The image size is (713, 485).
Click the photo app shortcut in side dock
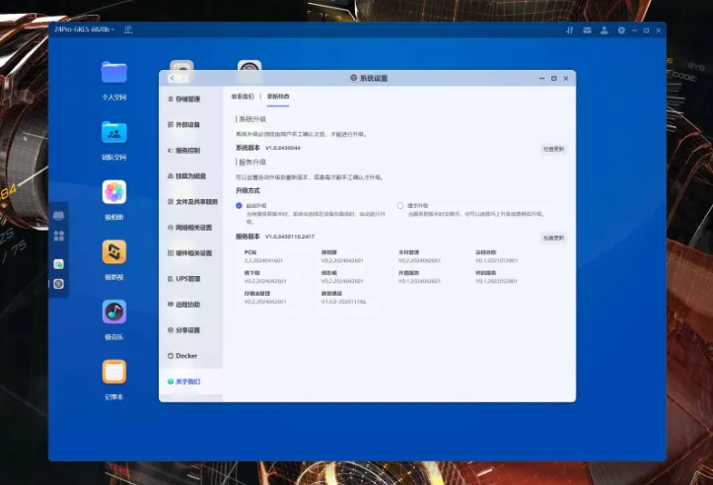[x=58, y=264]
